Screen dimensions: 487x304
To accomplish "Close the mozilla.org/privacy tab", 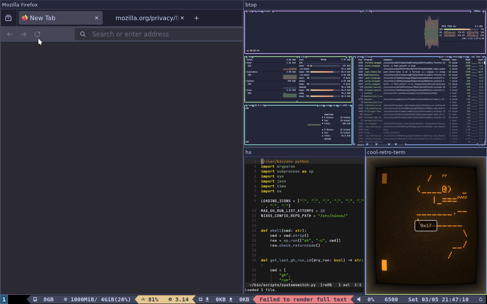I will pos(182,18).
